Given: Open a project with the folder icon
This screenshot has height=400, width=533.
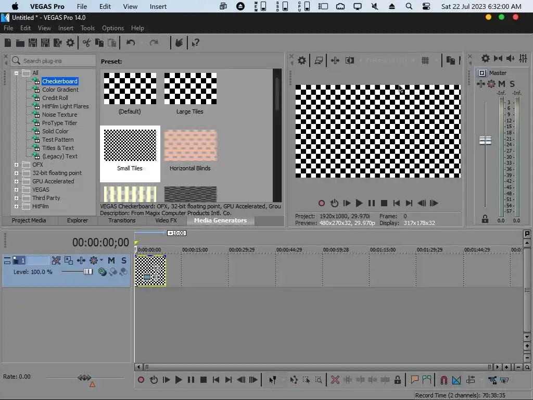Looking at the screenshot, I should [20, 43].
